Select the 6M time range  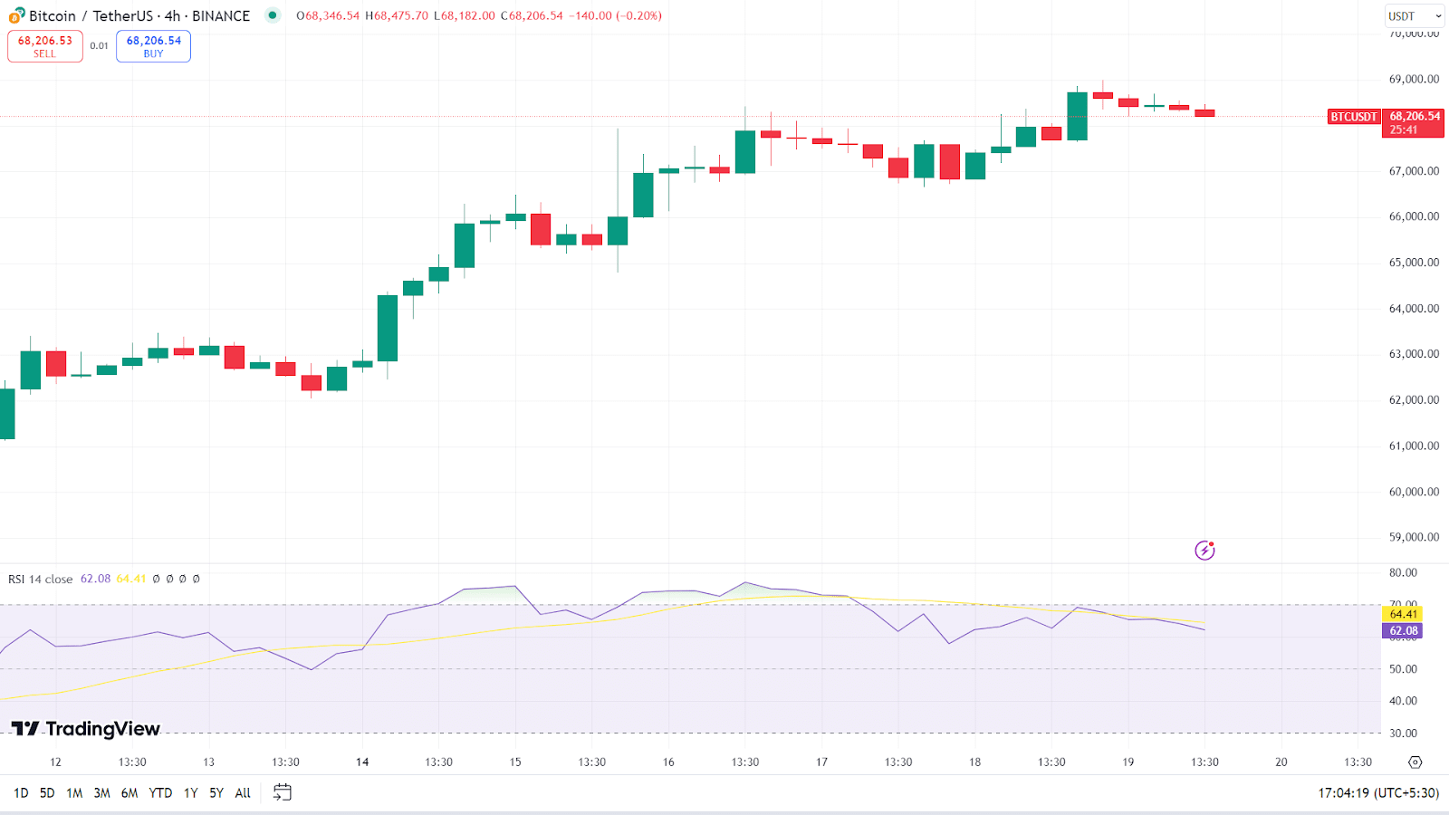pos(130,792)
